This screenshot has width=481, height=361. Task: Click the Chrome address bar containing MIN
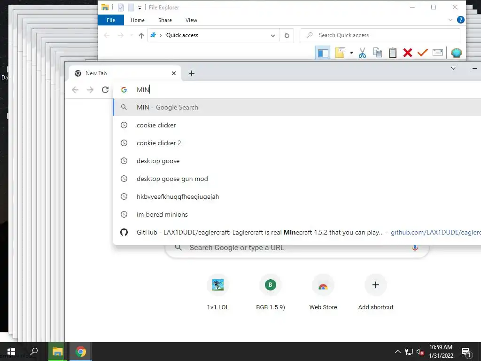coord(297,90)
